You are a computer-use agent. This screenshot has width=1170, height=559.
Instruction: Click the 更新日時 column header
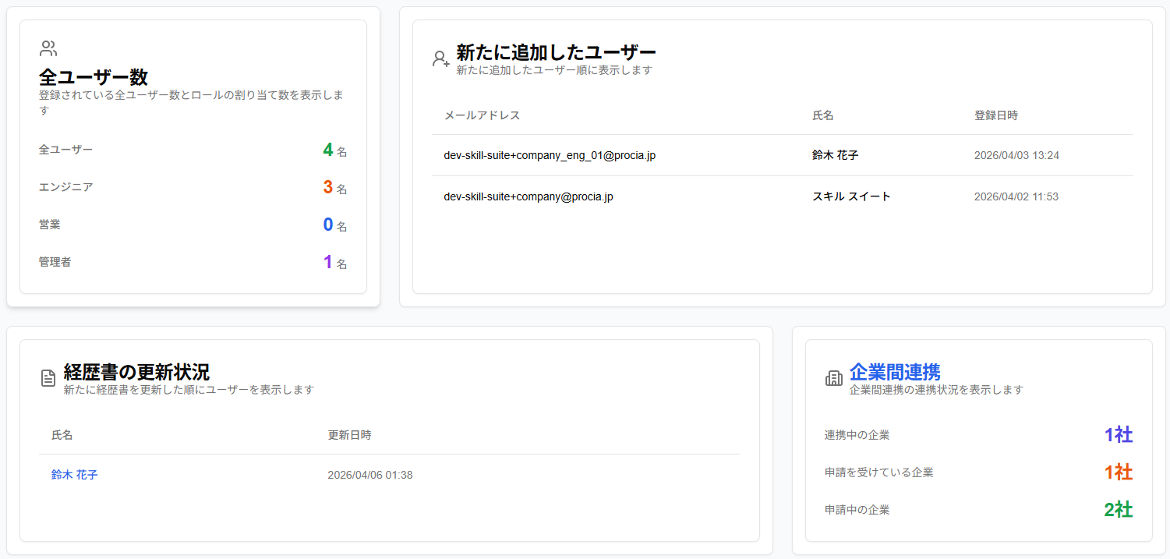(349, 435)
